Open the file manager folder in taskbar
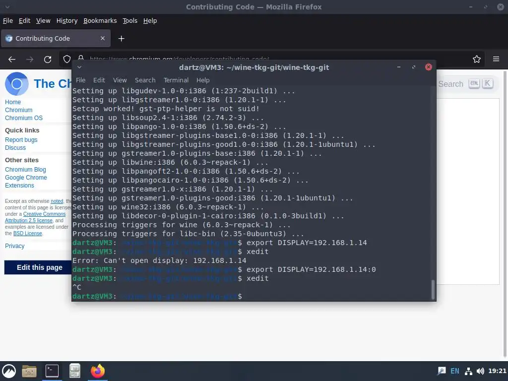Image resolution: width=508 pixels, height=381 pixels. 29,371
